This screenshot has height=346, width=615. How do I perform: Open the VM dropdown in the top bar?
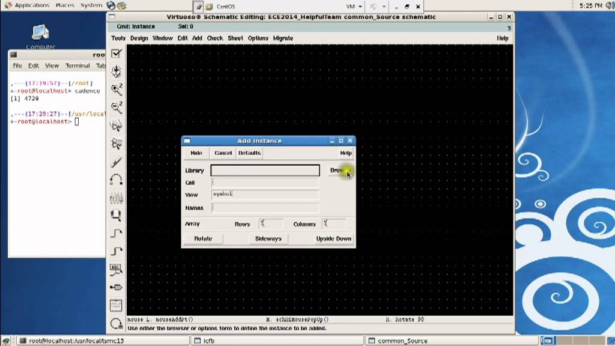click(x=354, y=6)
